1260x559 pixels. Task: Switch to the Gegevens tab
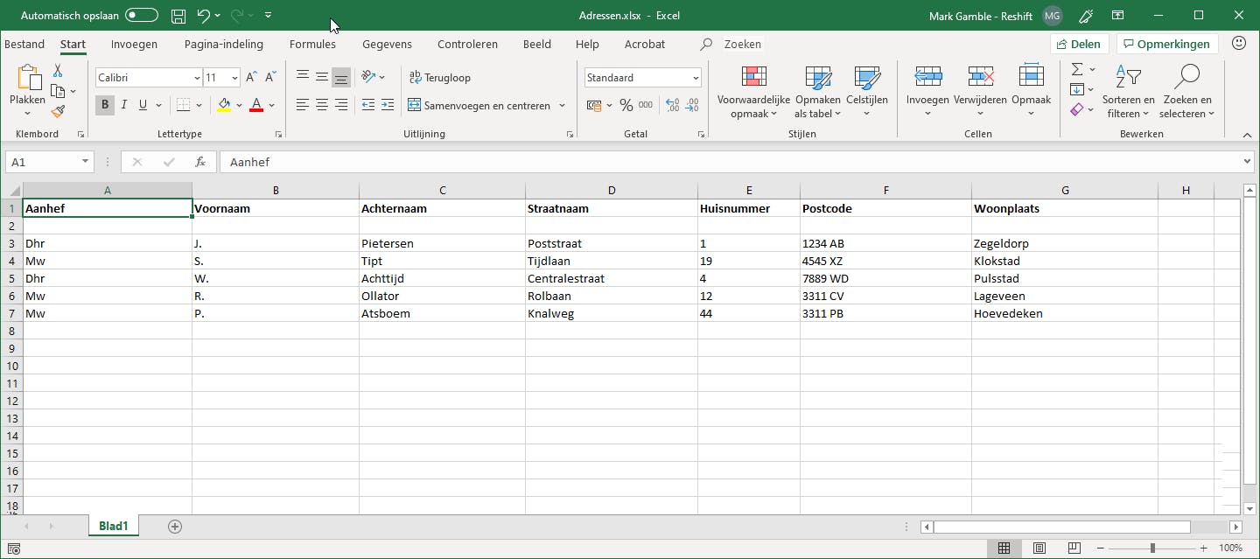tap(387, 45)
